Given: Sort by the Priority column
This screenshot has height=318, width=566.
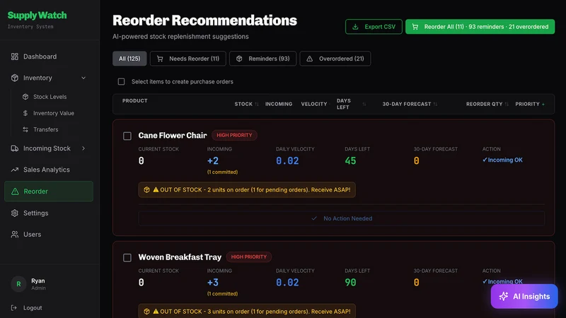Looking at the screenshot, I should coord(530,104).
